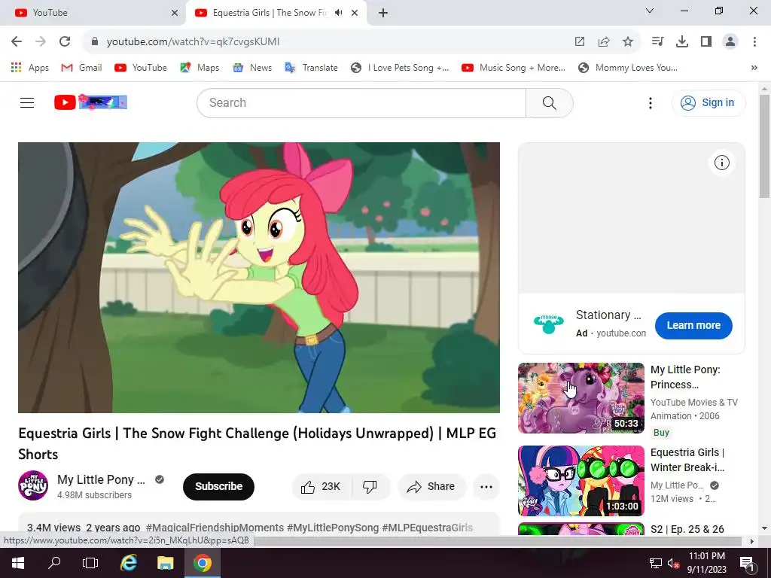Click the forward navigation arrow
The height and width of the screenshot is (578, 771).
tap(41, 41)
